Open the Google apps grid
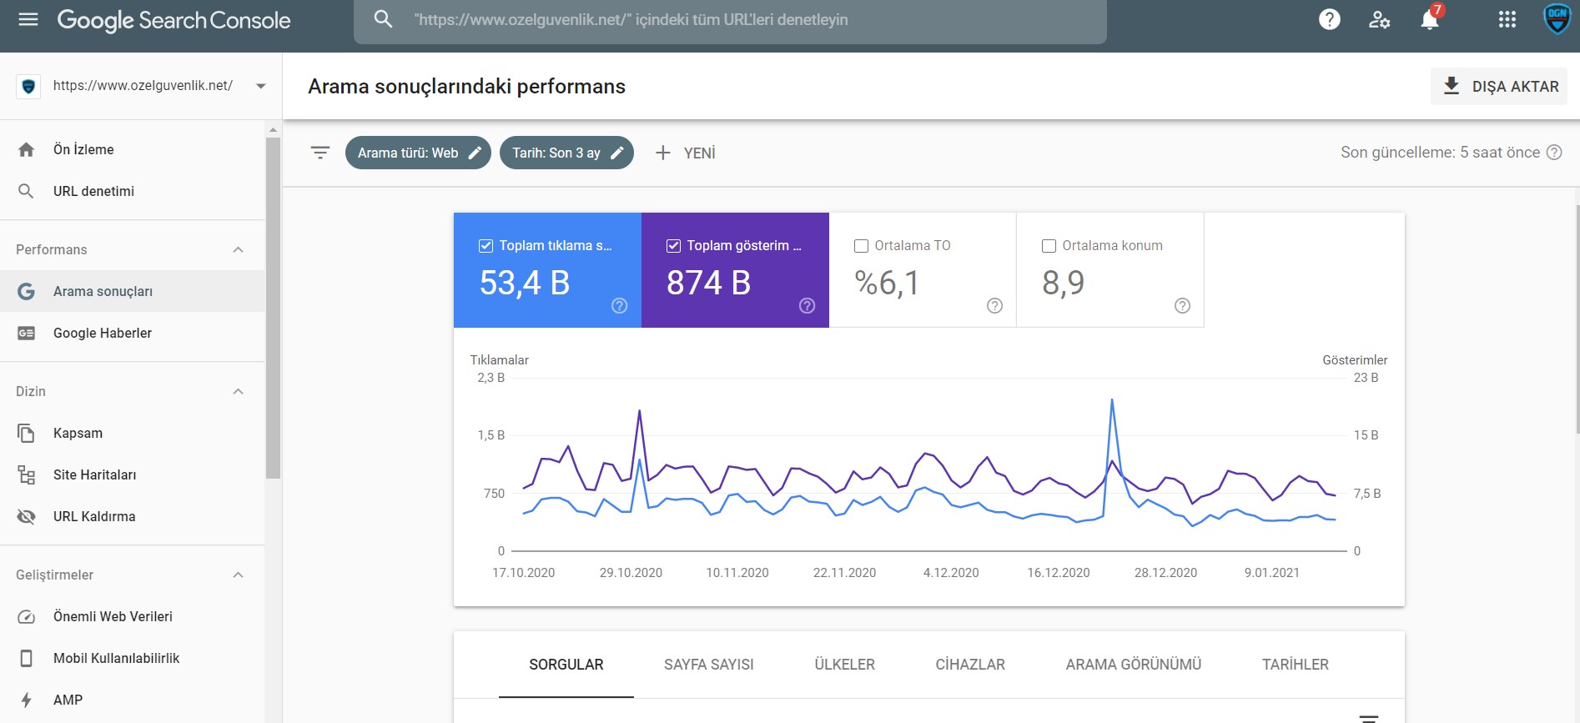 click(1507, 19)
